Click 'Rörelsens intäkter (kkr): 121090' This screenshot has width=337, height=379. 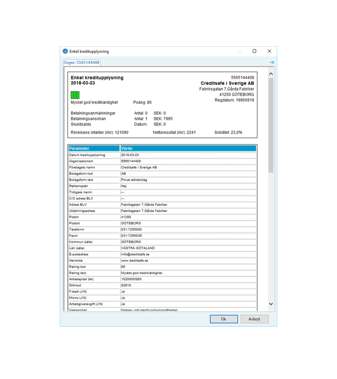[x=100, y=132]
